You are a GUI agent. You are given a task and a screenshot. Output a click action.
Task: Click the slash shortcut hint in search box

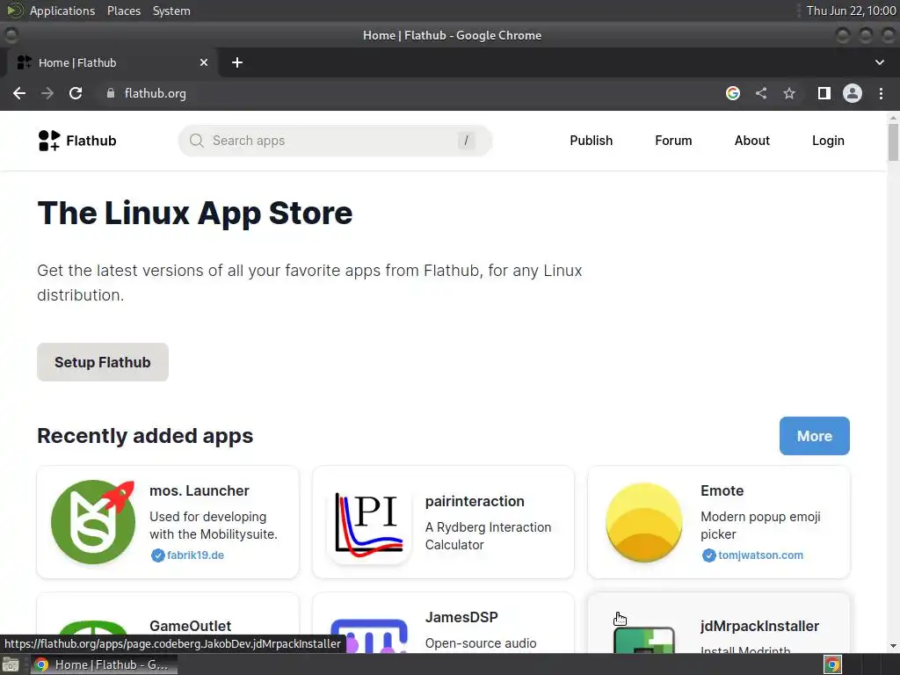click(x=466, y=141)
